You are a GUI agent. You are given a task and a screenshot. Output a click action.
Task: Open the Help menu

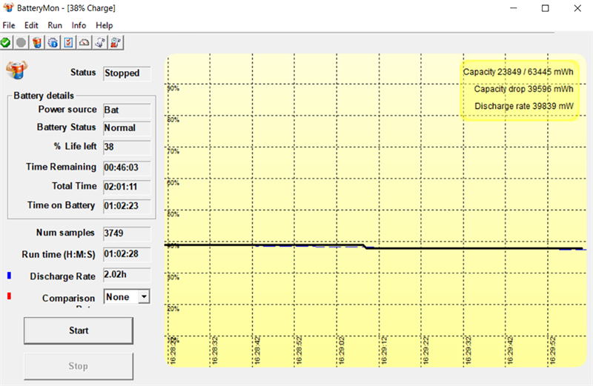(x=104, y=25)
